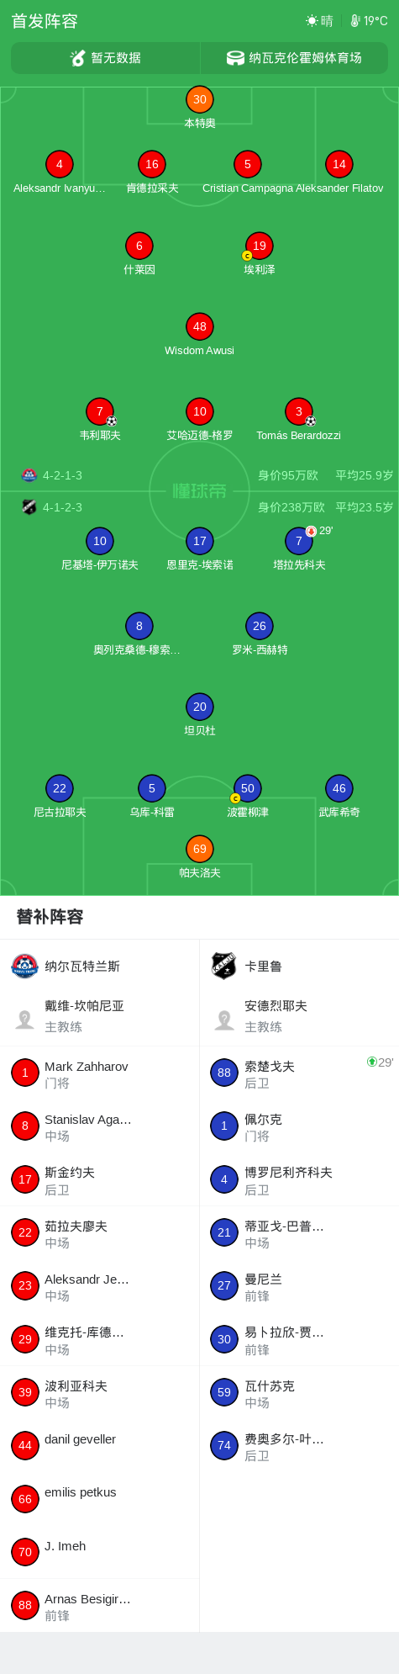Open substitute 索楚戈夫 row
399x1674 pixels.
pyautogui.click(x=299, y=1073)
